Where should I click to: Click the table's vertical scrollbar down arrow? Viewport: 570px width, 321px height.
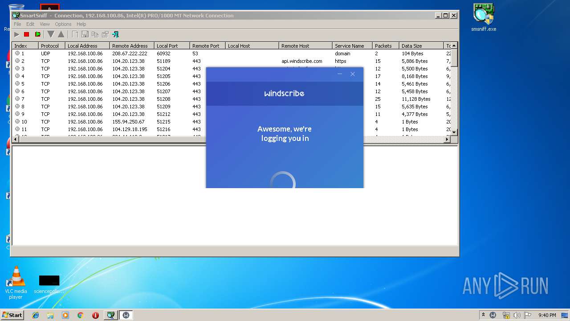tap(454, 132)
